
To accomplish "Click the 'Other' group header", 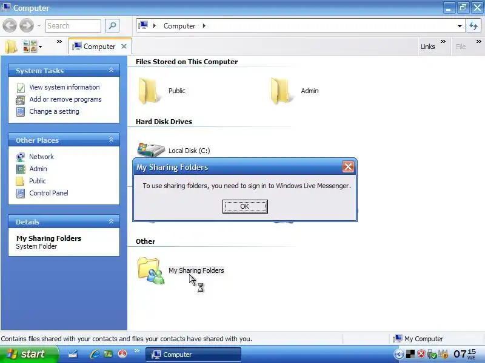I will (x=145, y=241).
